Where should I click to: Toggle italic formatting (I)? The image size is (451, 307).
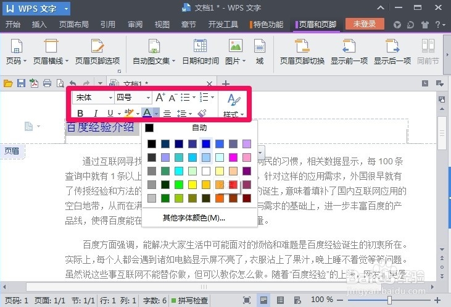(x=96, y=113)
